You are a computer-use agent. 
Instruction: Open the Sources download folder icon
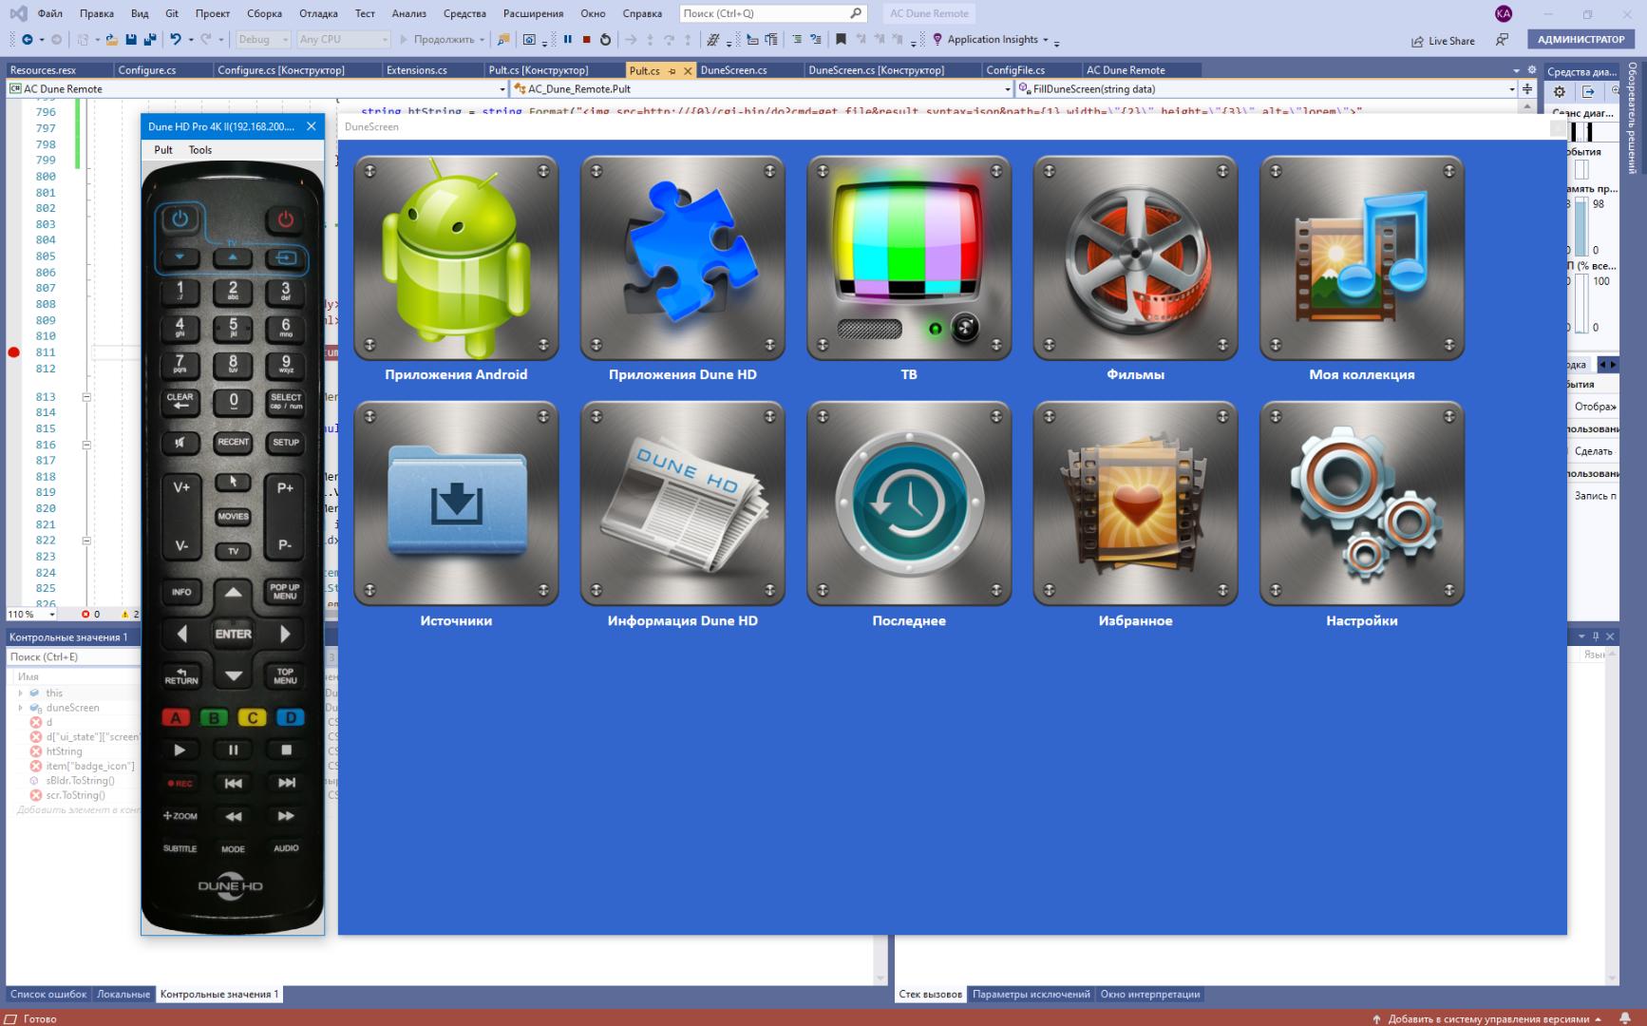[x=456, y=503]
